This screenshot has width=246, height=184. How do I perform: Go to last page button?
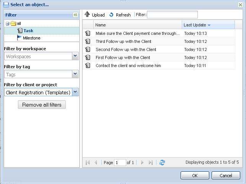(150, 162)
